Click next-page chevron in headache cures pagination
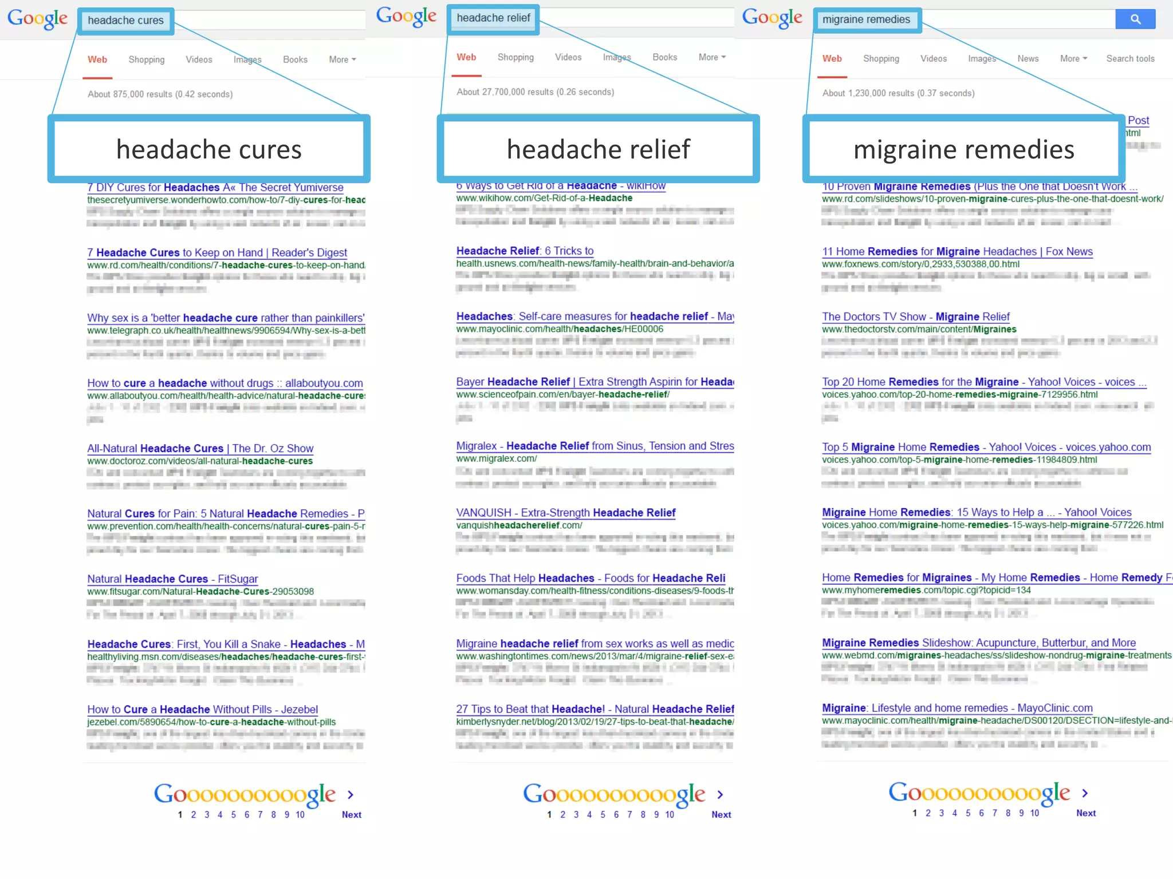The image size is (1173, 879). tap(351, 795)
